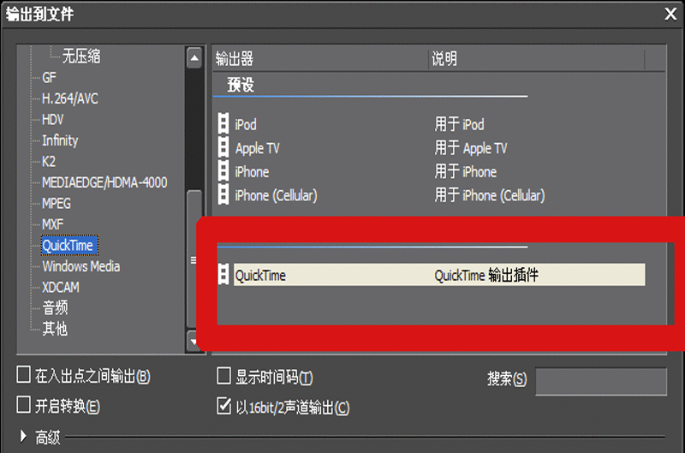The width and height of the screenshot is (685, 453).
Task: Select MEDIAEDGE/HDMA-4000 format
Action: (x=104, y=182)
